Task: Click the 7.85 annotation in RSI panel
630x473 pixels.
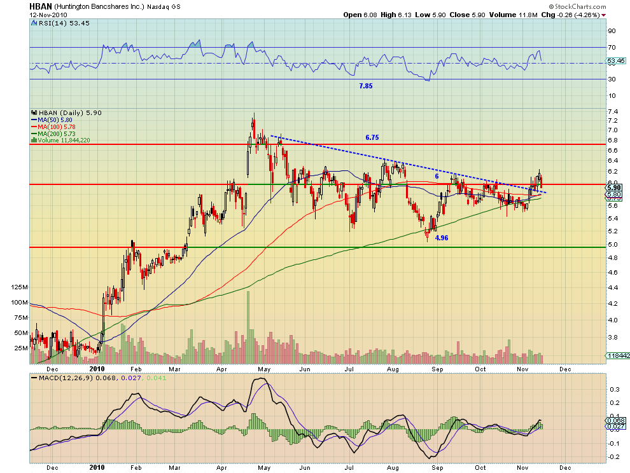Action: 366,86
